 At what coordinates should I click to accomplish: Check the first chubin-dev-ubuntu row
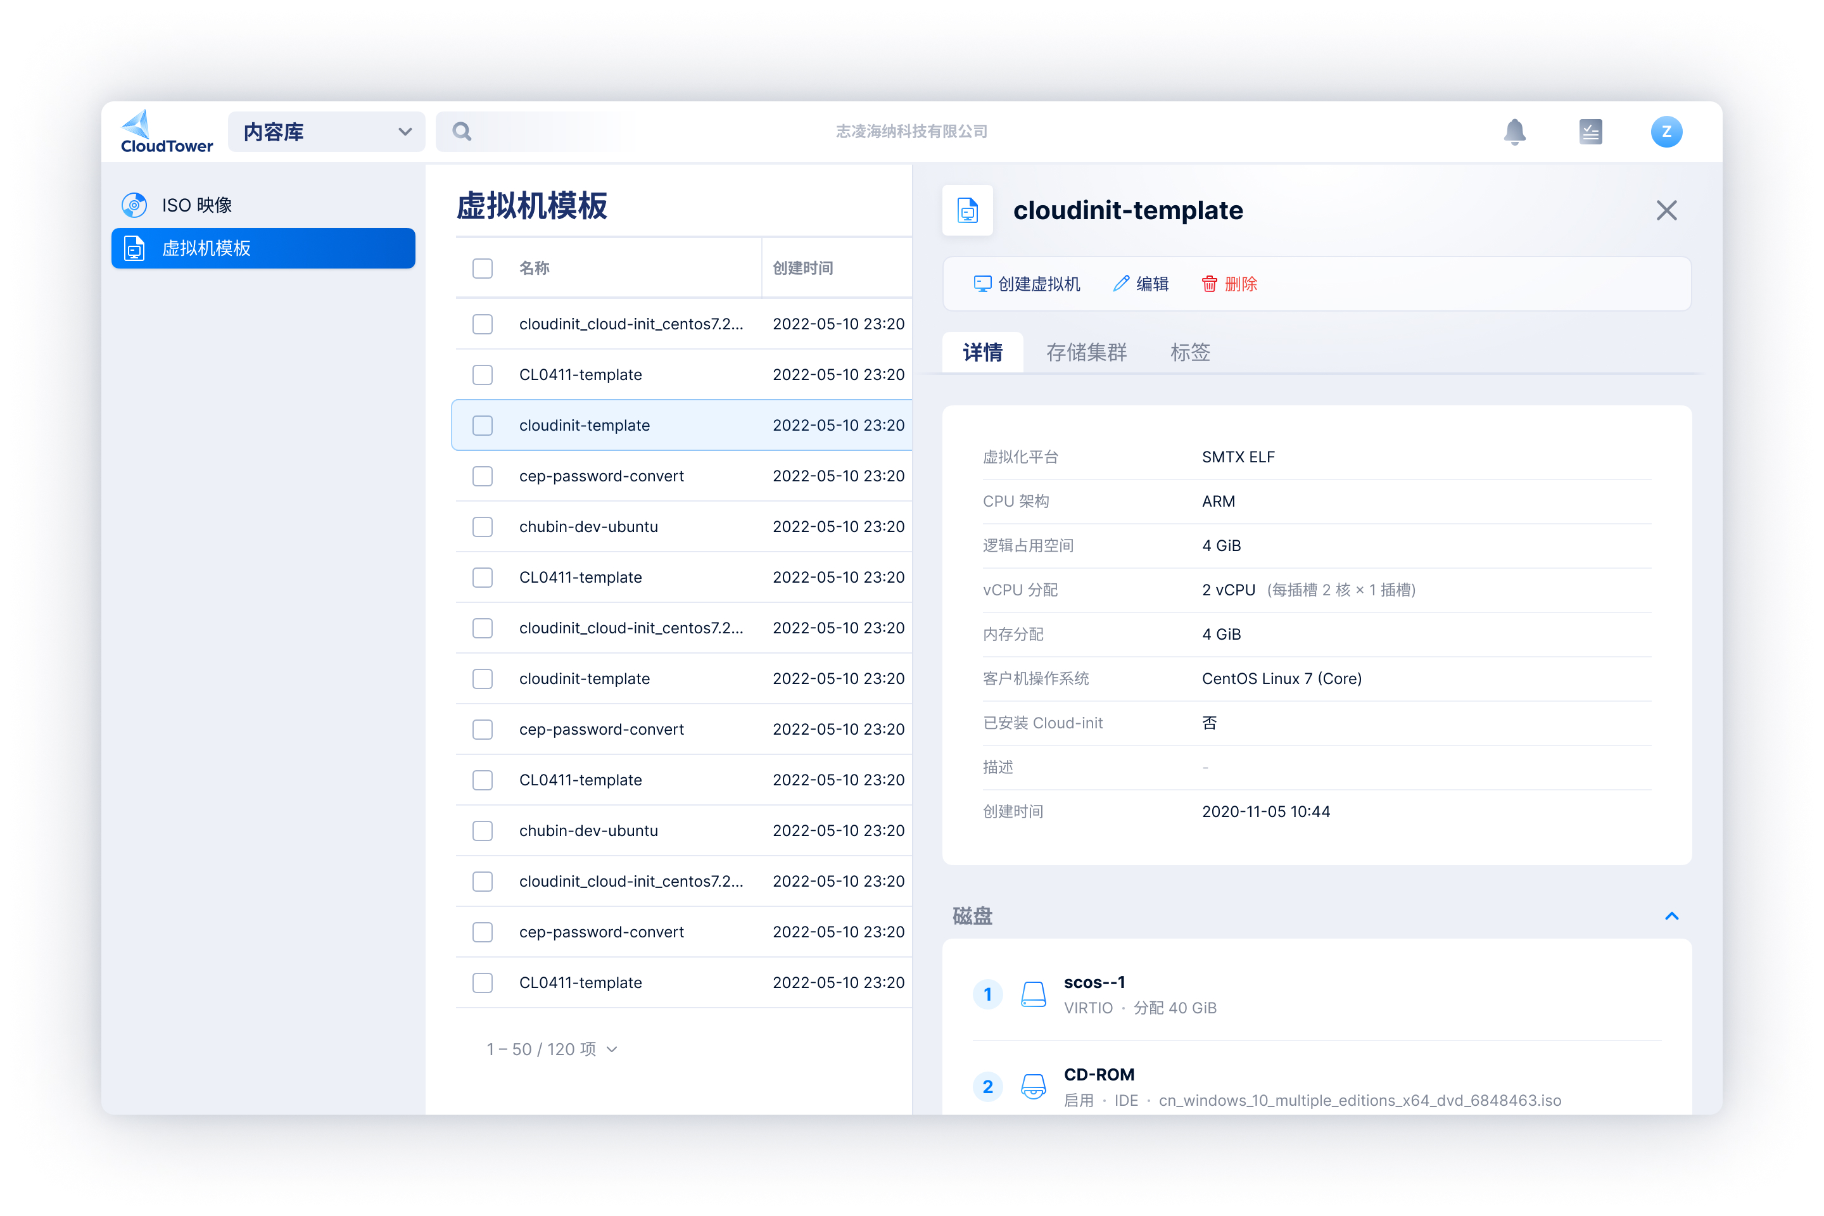(483, 528)
